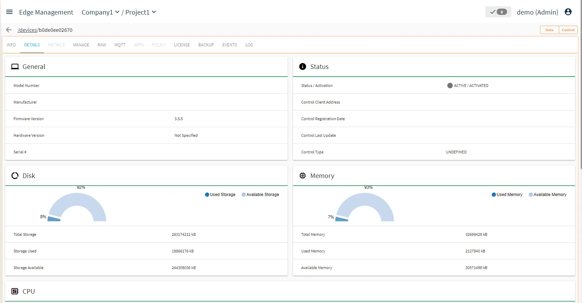Click the Disk usage gauge chart

point(77,207)
